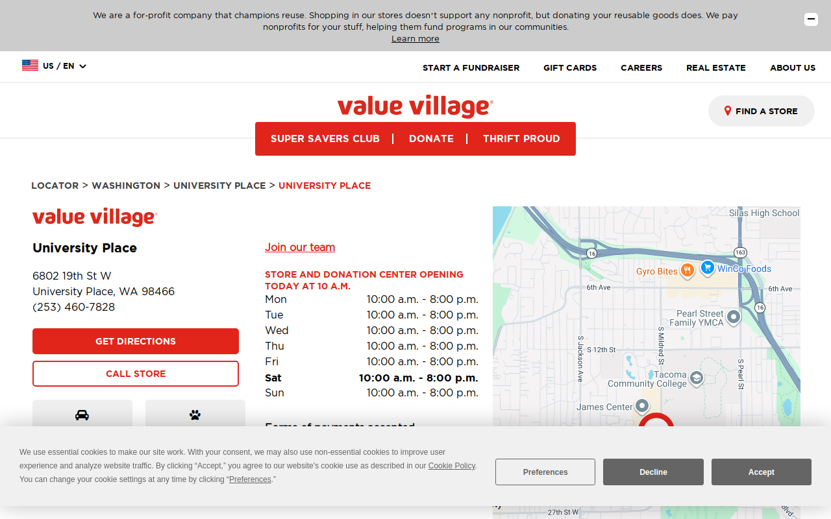Click the James Center map pin

pos(642,406)
